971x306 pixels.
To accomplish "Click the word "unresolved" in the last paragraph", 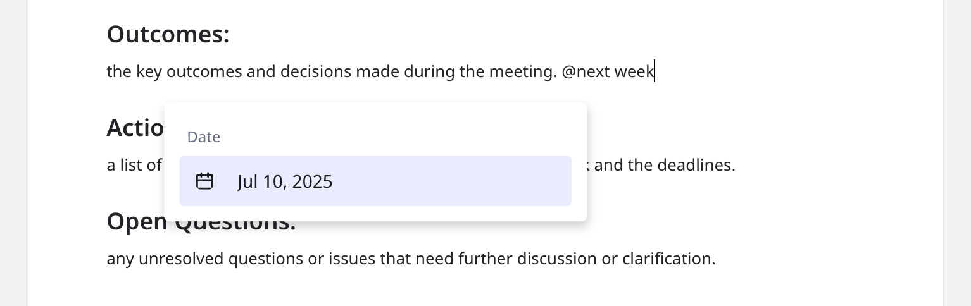I will [185, 259].
